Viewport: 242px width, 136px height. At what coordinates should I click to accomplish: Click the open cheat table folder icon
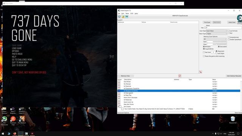tap(123, 17)
